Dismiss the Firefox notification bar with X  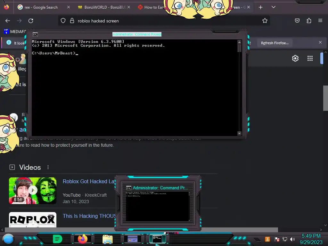(320, 42)
